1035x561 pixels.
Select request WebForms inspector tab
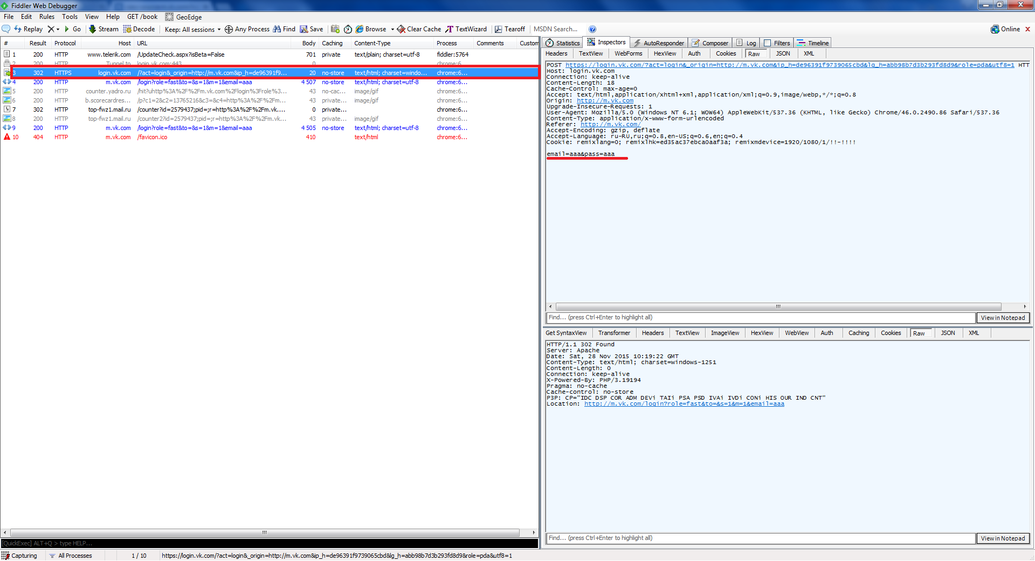pos(629,53)
